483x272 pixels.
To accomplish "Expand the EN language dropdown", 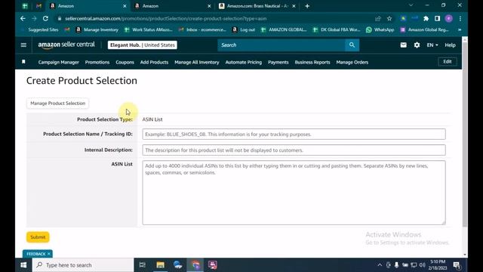I will click(432, 45).
